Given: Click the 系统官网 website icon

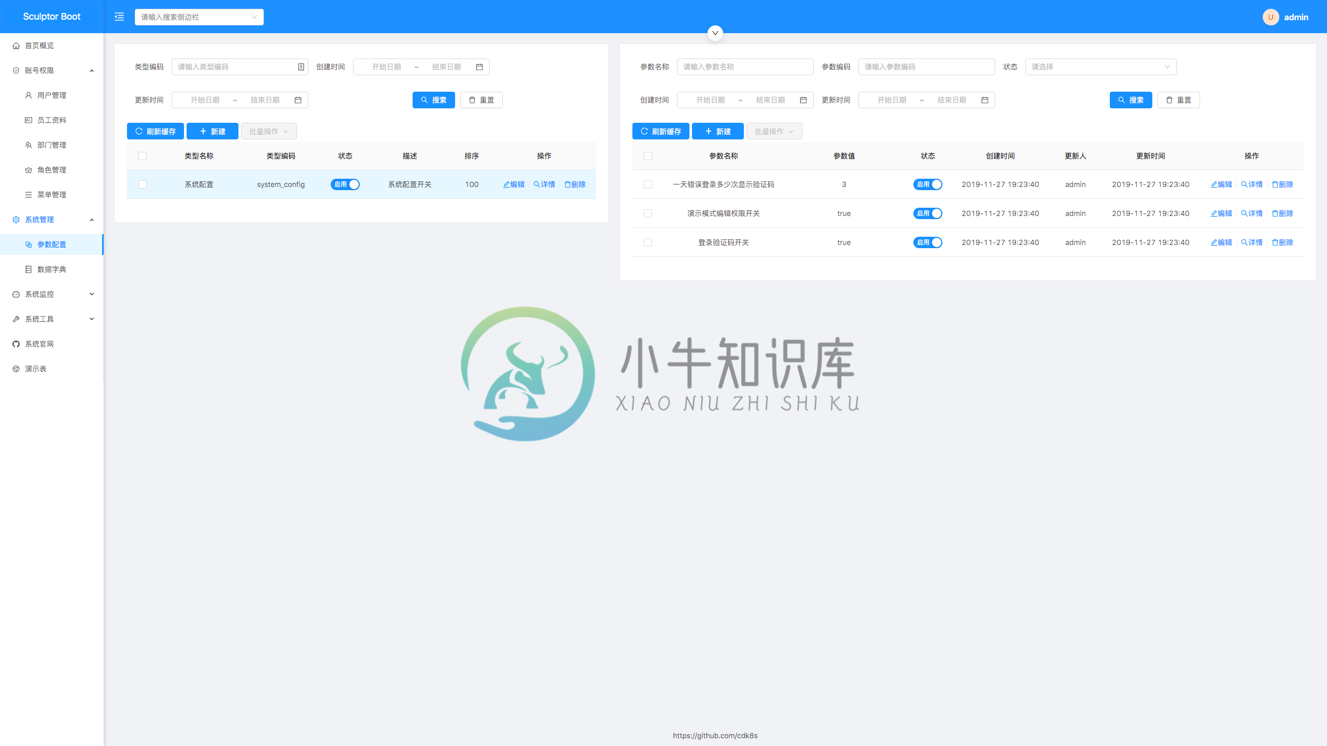Looking at the screenshot, I should pyautogui.click(x=17, y=343).
